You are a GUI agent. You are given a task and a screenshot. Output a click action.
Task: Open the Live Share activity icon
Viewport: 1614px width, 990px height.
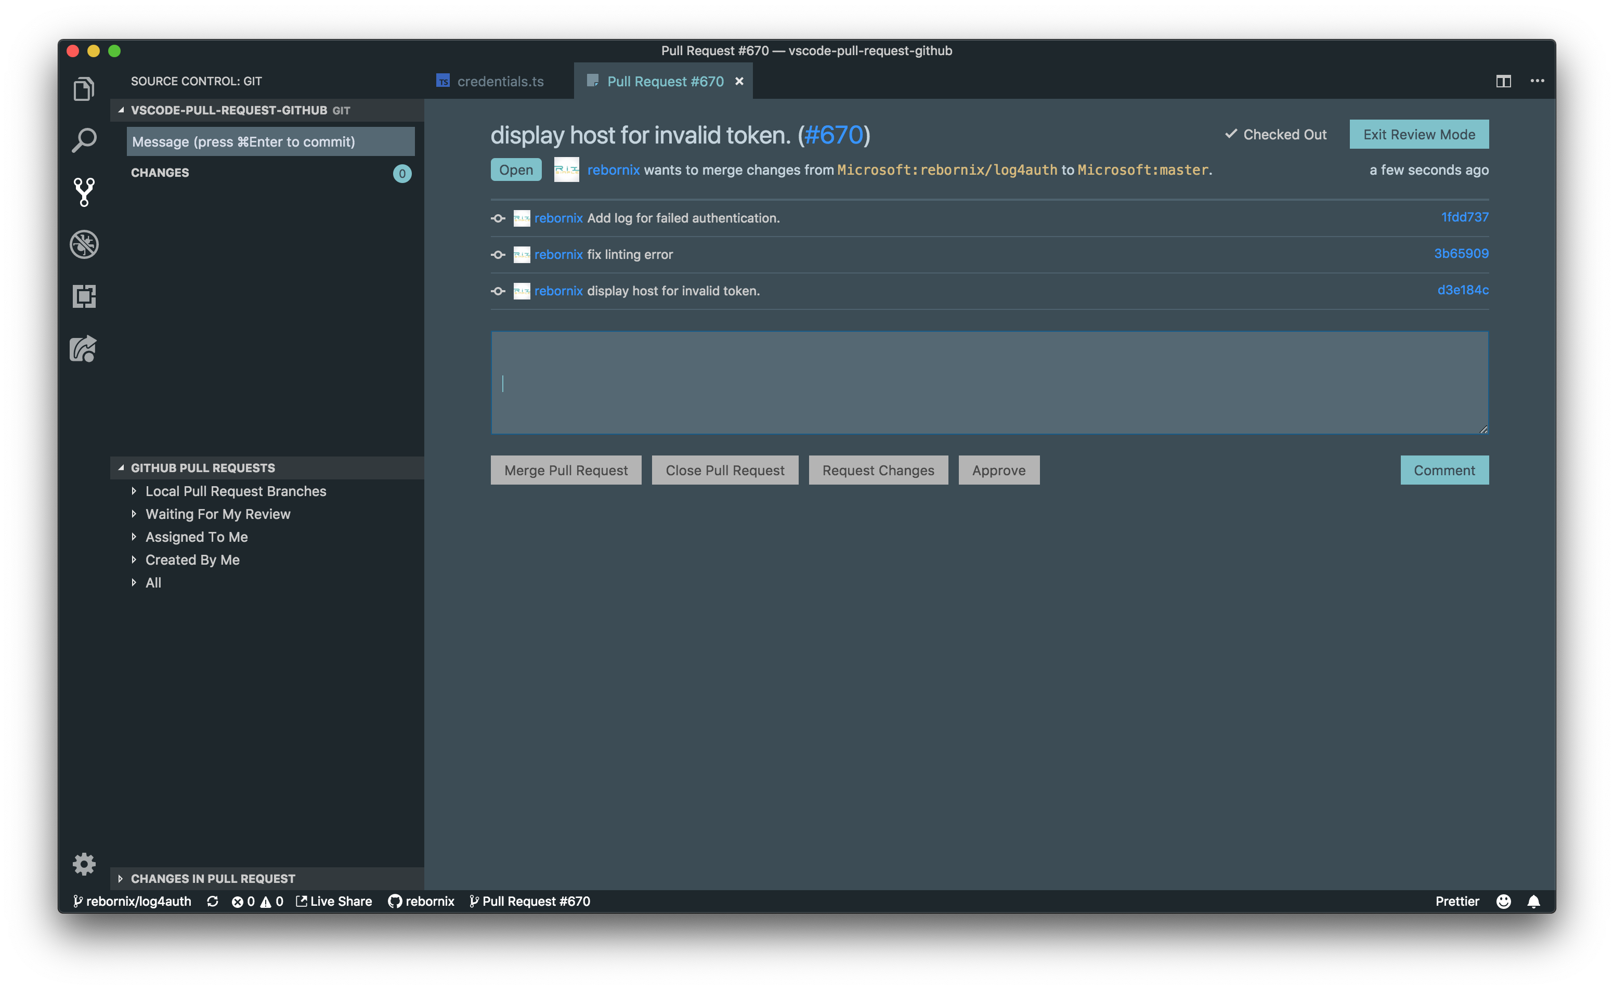[x=84, y=348]
